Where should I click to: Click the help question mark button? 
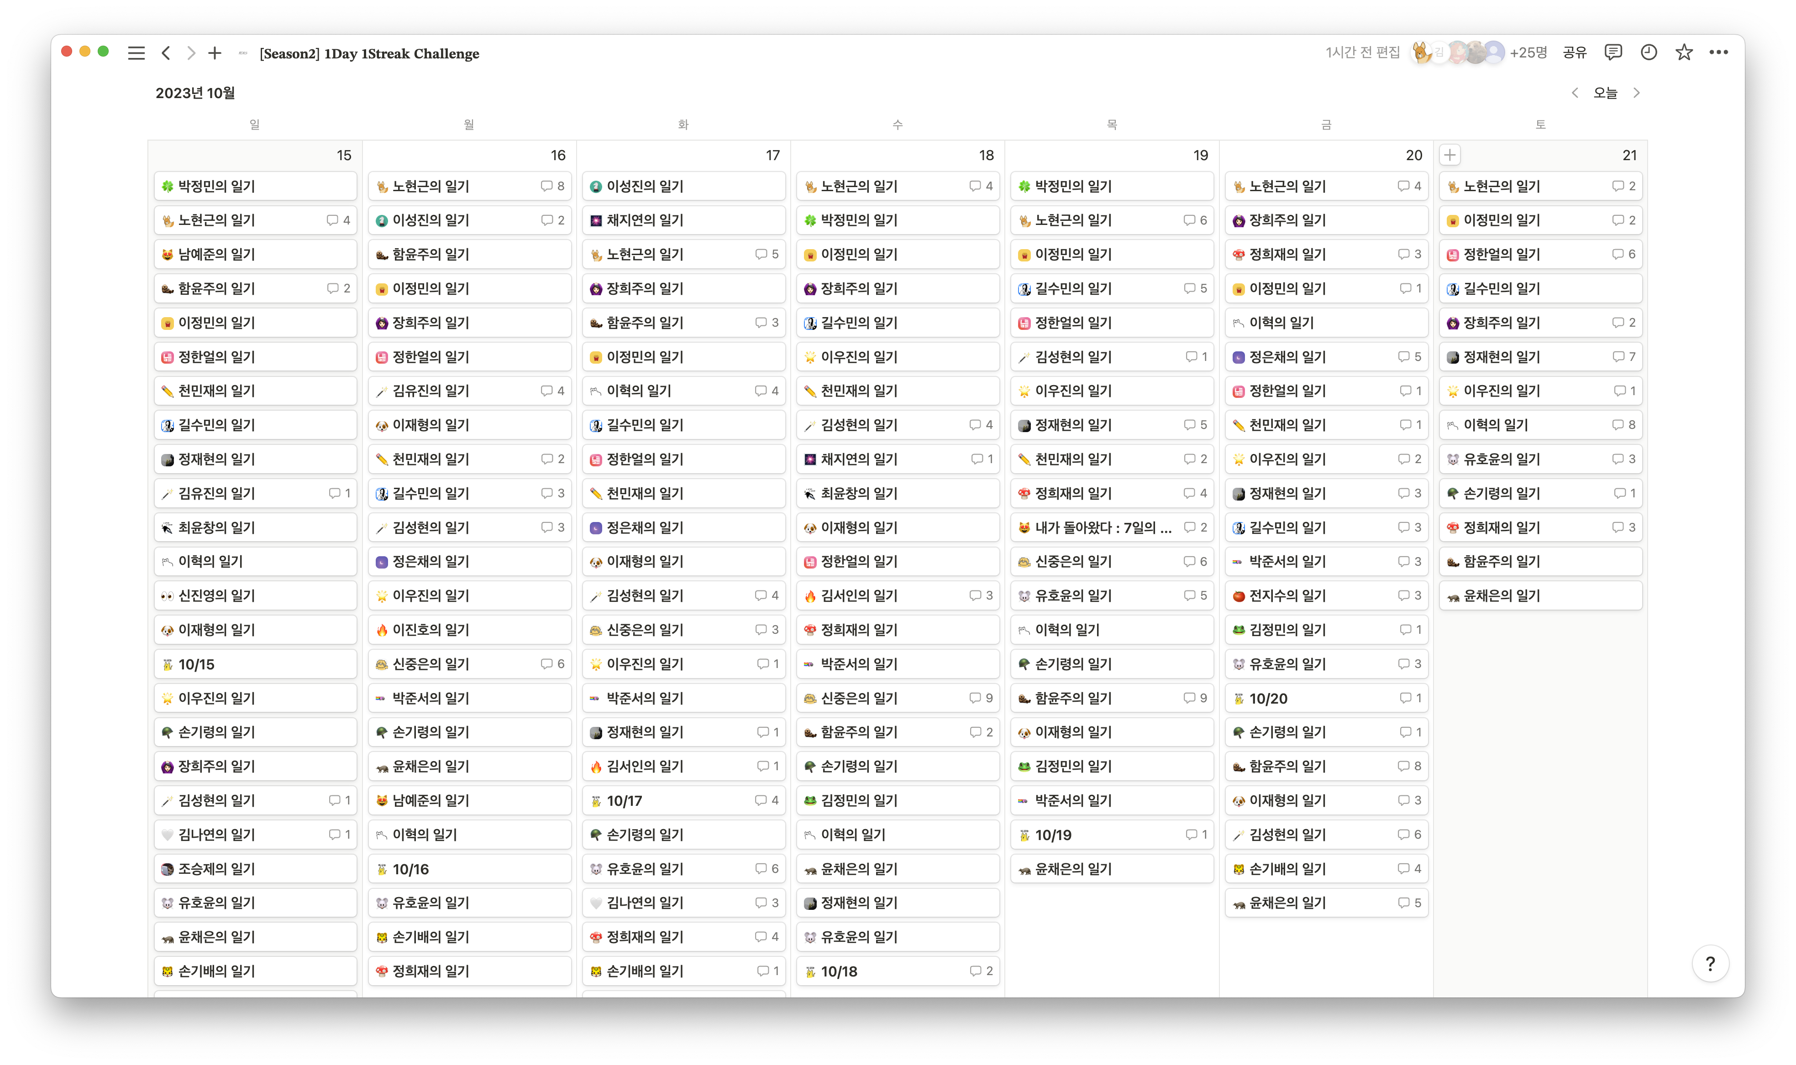click(x=1710, y=964)
